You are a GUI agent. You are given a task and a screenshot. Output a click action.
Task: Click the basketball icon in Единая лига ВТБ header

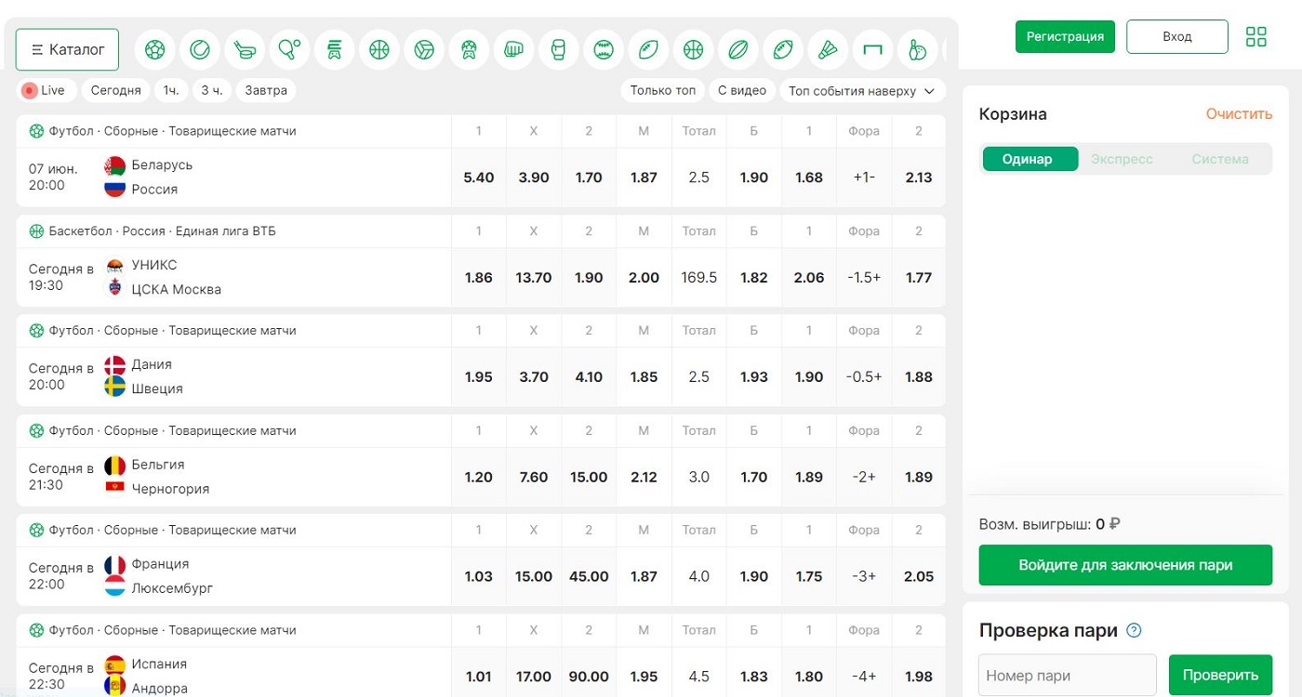pyautogui.click(x=36, y=230)
